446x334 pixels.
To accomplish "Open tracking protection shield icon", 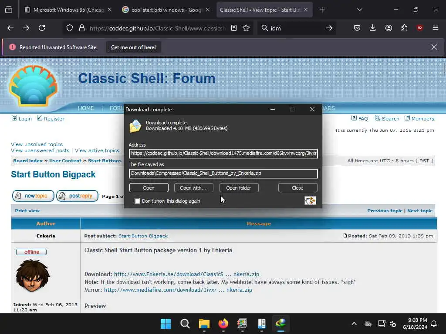I will point(70,28).
